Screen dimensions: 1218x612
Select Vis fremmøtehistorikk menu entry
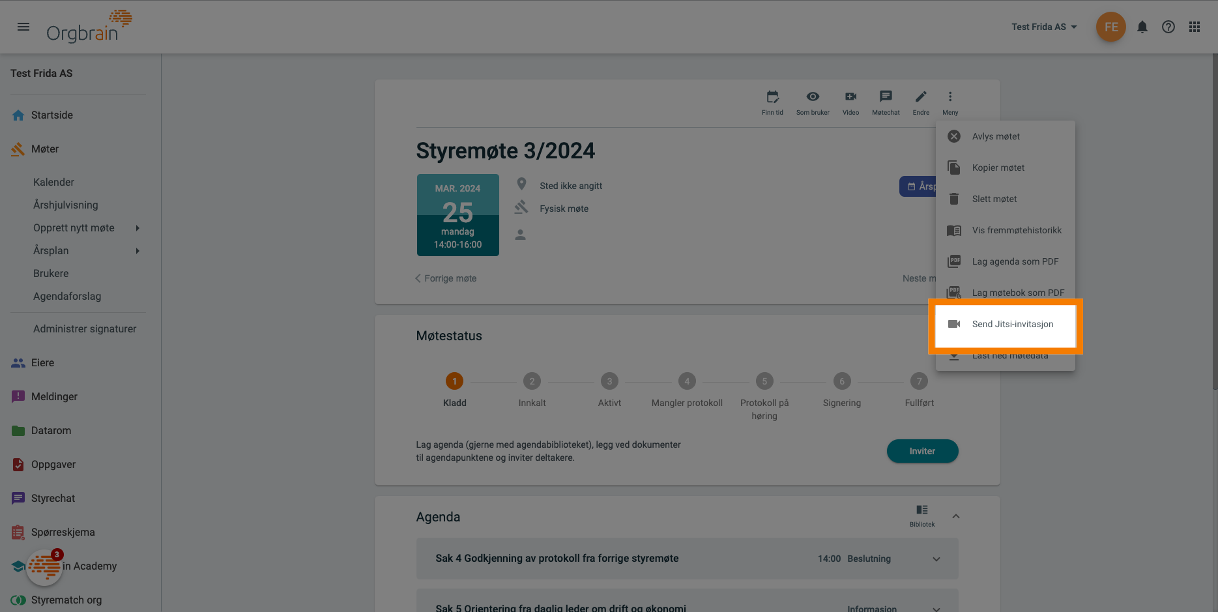click(1006, 230)
